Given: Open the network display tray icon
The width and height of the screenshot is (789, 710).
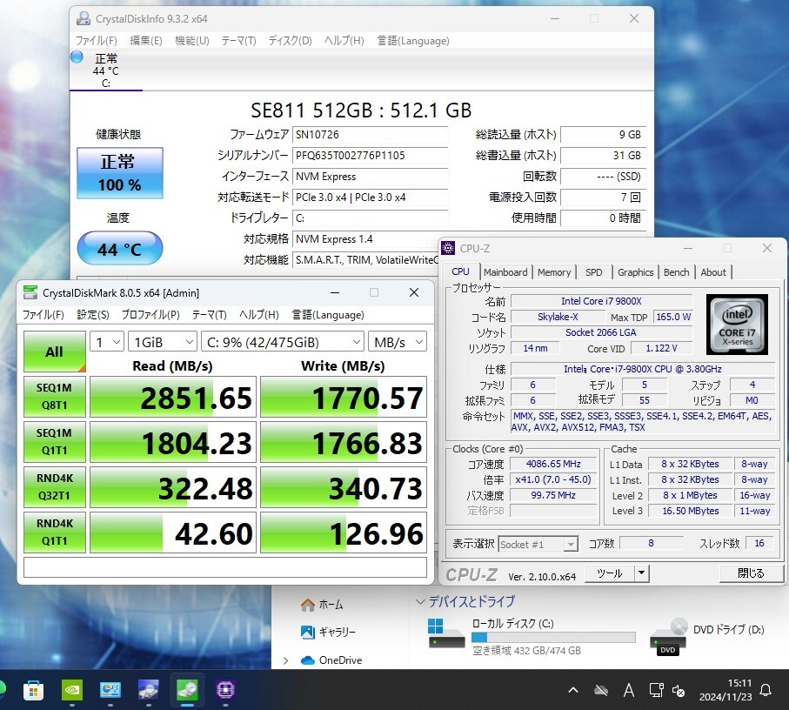Looking at the screenshot, I should point(656,690).
